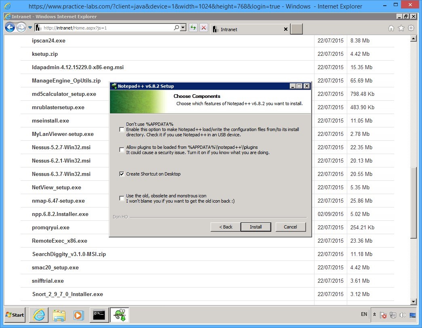The image size is (422, 328).
Task: Switch to Notepad++ Setup via its taskbar icon
Action: click(119, 315)
